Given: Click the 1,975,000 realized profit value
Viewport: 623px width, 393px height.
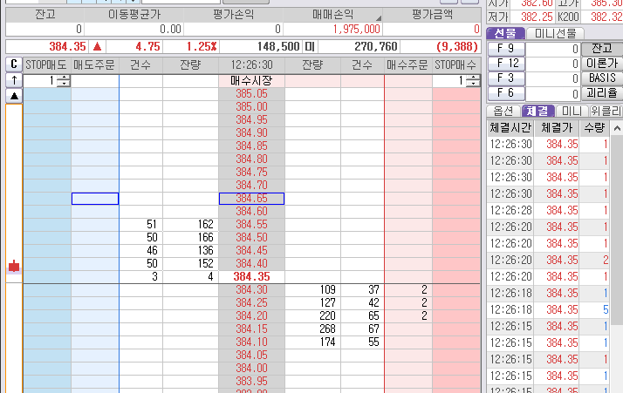Looking at the screenshot, I should (x=356, y=29).
